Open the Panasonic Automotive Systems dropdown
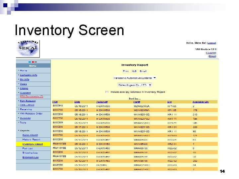 [x=135, y=78]
